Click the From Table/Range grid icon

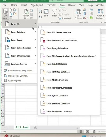tap(11, 18)
